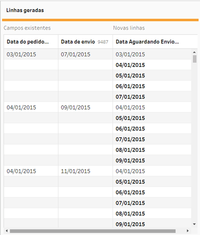The width and height of the screenshot is (200, 235).
Task: Select the first bold 04/01/2015 generated row
Action: coord(152,65)
